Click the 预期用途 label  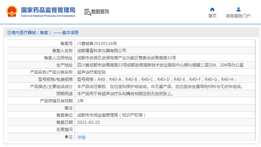coord(65,94)
